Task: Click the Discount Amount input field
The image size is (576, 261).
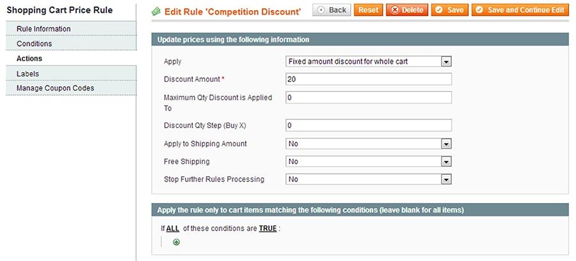Action: [368, 79]
